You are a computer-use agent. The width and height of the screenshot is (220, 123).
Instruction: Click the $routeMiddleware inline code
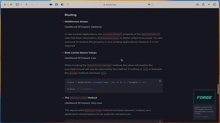coord(113,34)
